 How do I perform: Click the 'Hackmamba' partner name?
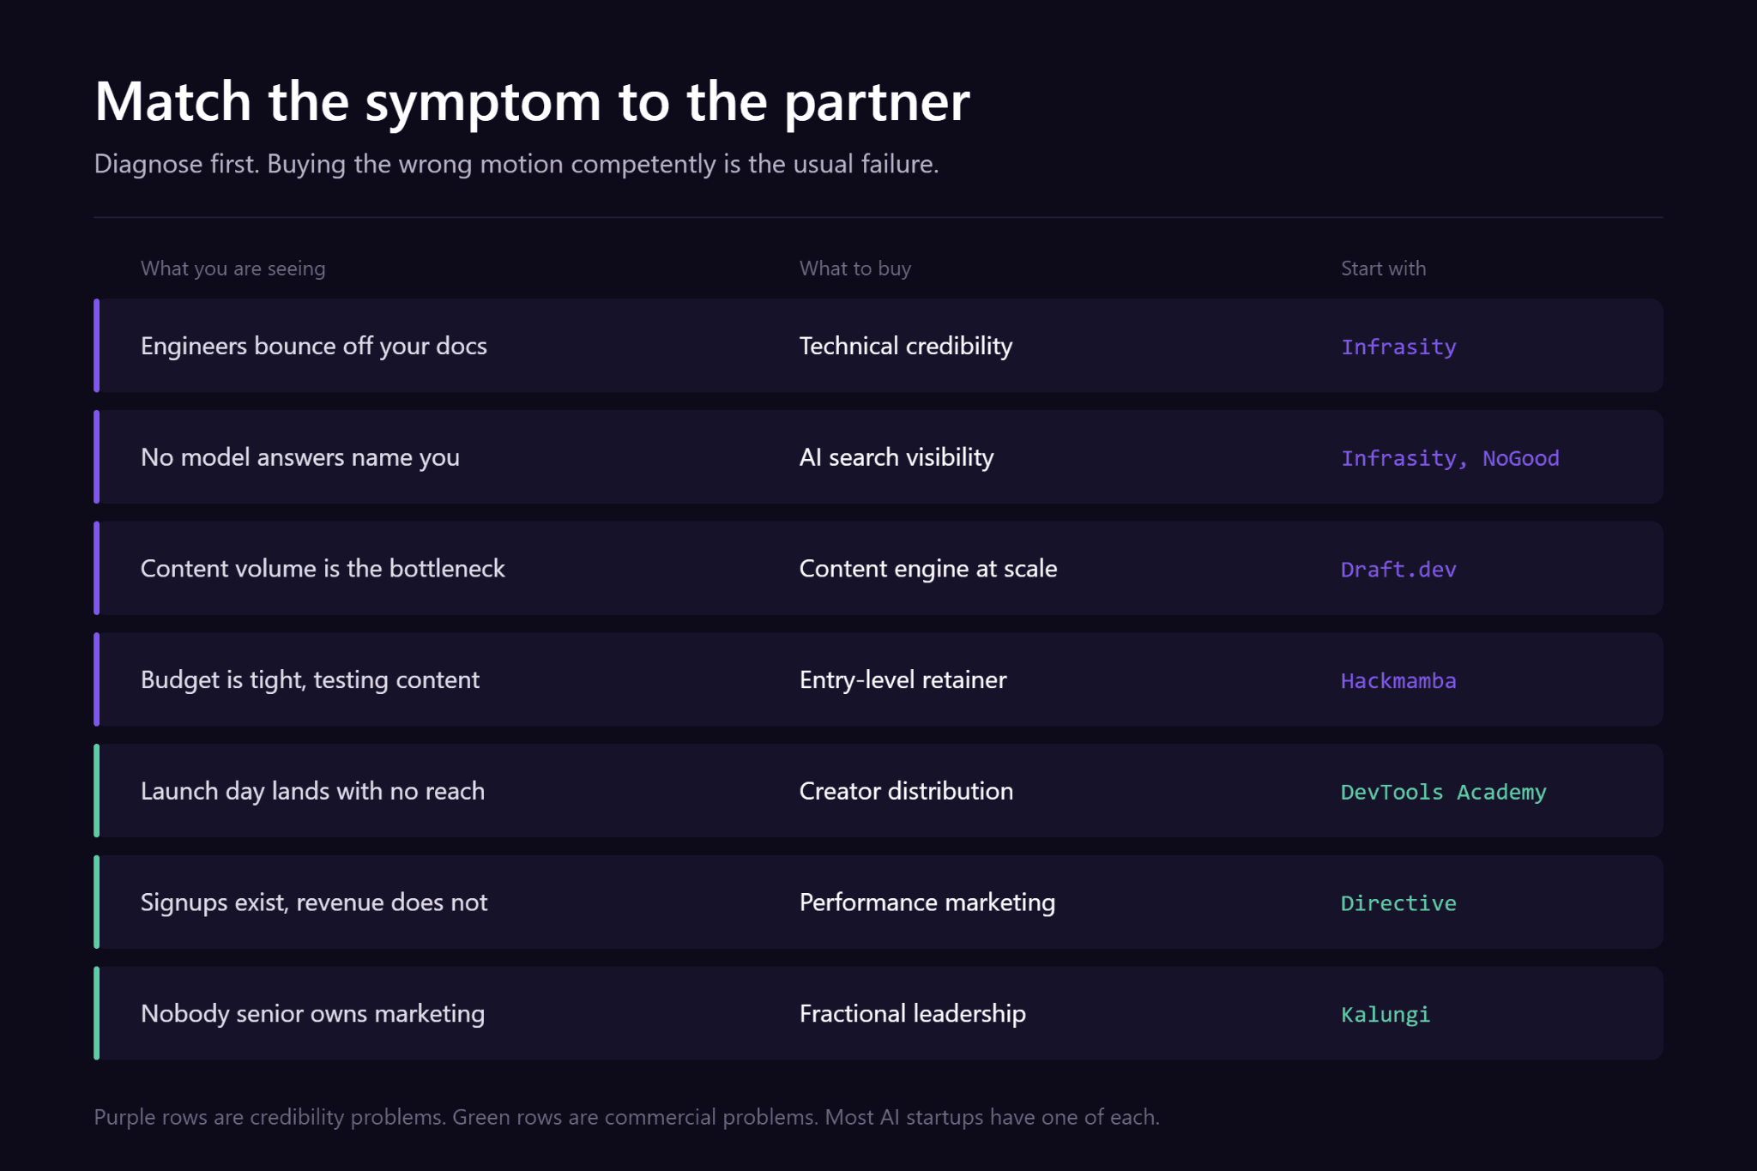[1398, 680]
